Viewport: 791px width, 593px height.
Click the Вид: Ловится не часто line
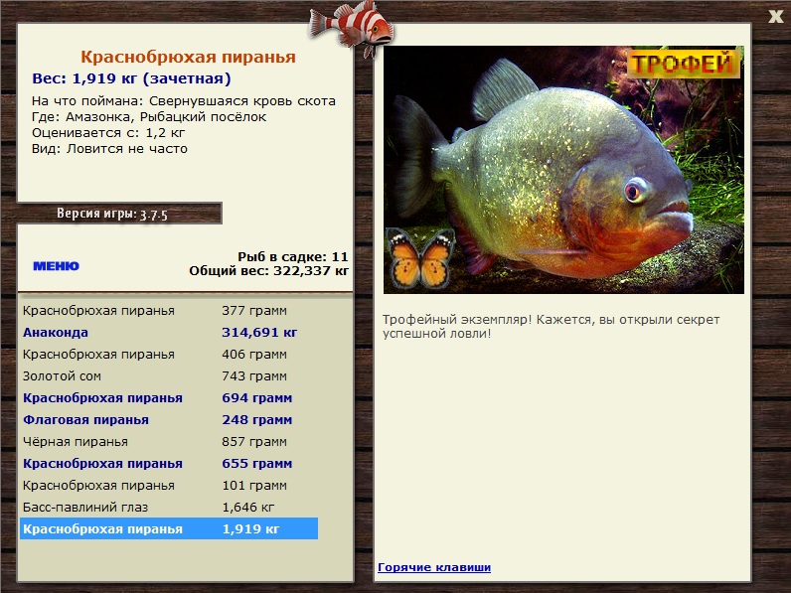109,149
